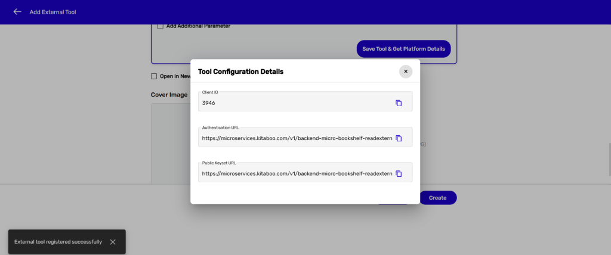611x255 pixels.
Task: Close the Tool Configuration Details dialog
Action: point(406,71)
